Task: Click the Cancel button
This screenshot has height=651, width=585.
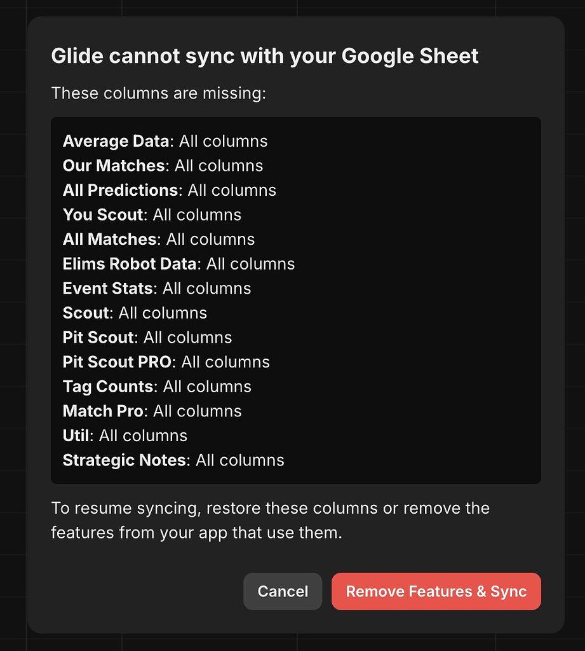Action: click(x=283, y=591)
